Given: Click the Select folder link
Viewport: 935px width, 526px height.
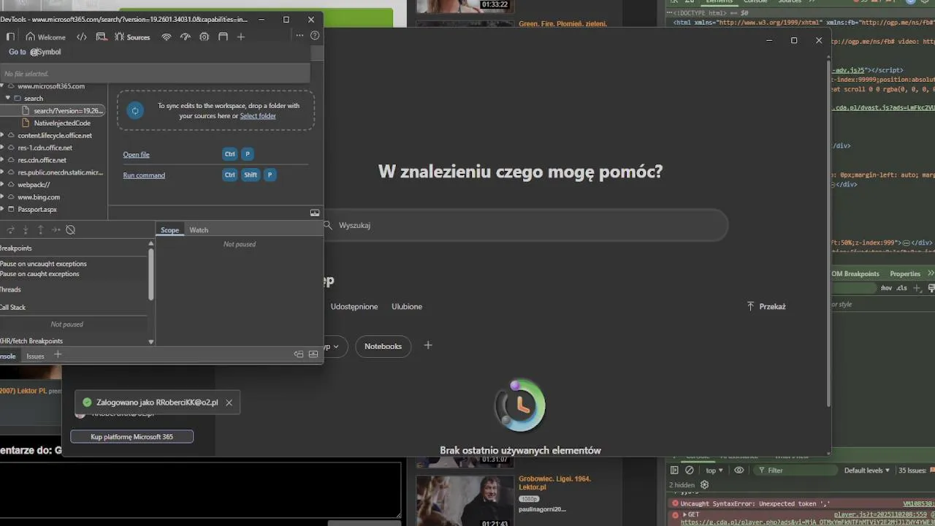Looking at the screenshot, I should tap(258, 115).
